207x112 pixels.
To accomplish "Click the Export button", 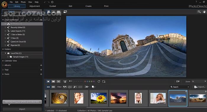I will pyautogui.click(x=200, y=87).
